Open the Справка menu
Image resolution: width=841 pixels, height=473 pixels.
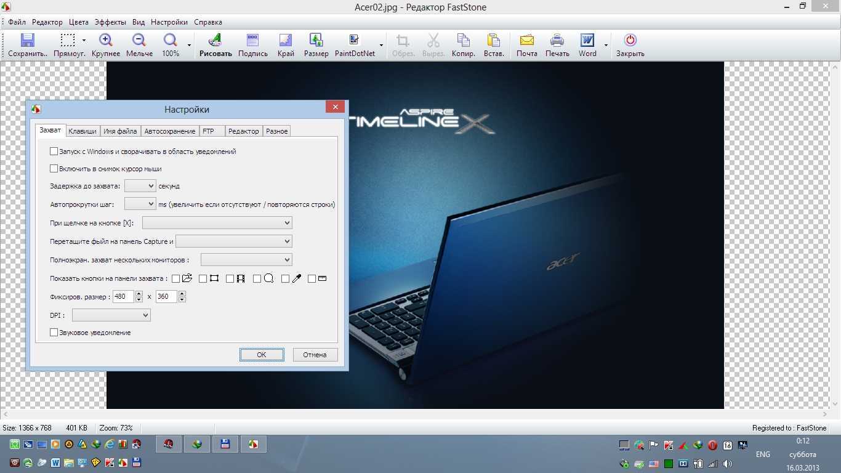pyautogui.click(x=208, y=22)
